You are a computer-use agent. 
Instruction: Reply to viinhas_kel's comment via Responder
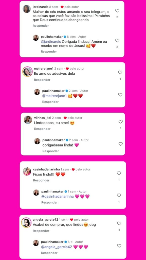click(42, 129)
